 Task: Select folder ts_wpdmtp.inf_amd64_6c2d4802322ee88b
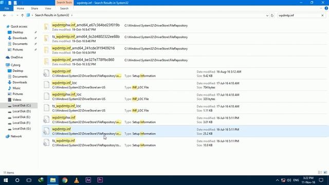[x=185, y=39]
